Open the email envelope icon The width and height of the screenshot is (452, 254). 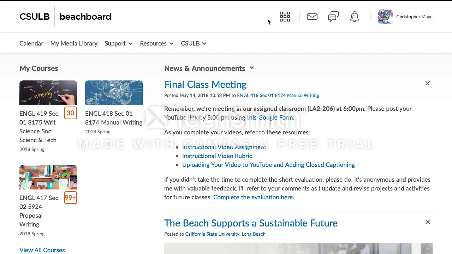[x=312, y=17]
